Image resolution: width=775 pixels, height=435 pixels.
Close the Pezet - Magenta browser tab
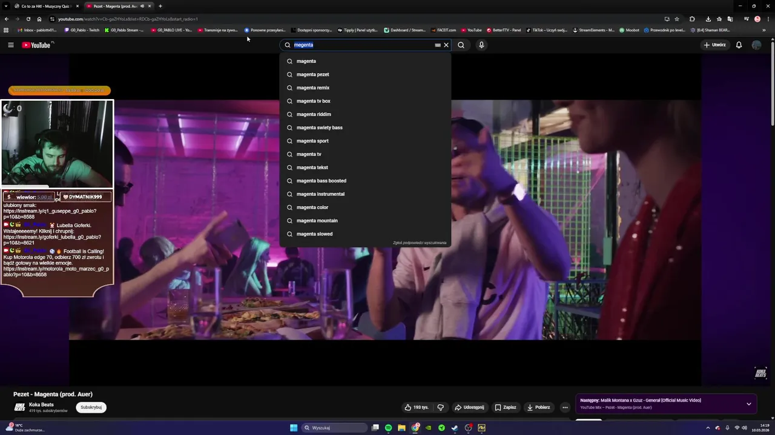[x=150, y=6]
